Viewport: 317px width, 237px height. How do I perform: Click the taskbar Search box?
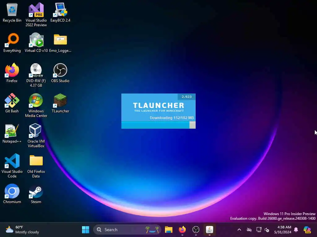(x=127, y=230)
